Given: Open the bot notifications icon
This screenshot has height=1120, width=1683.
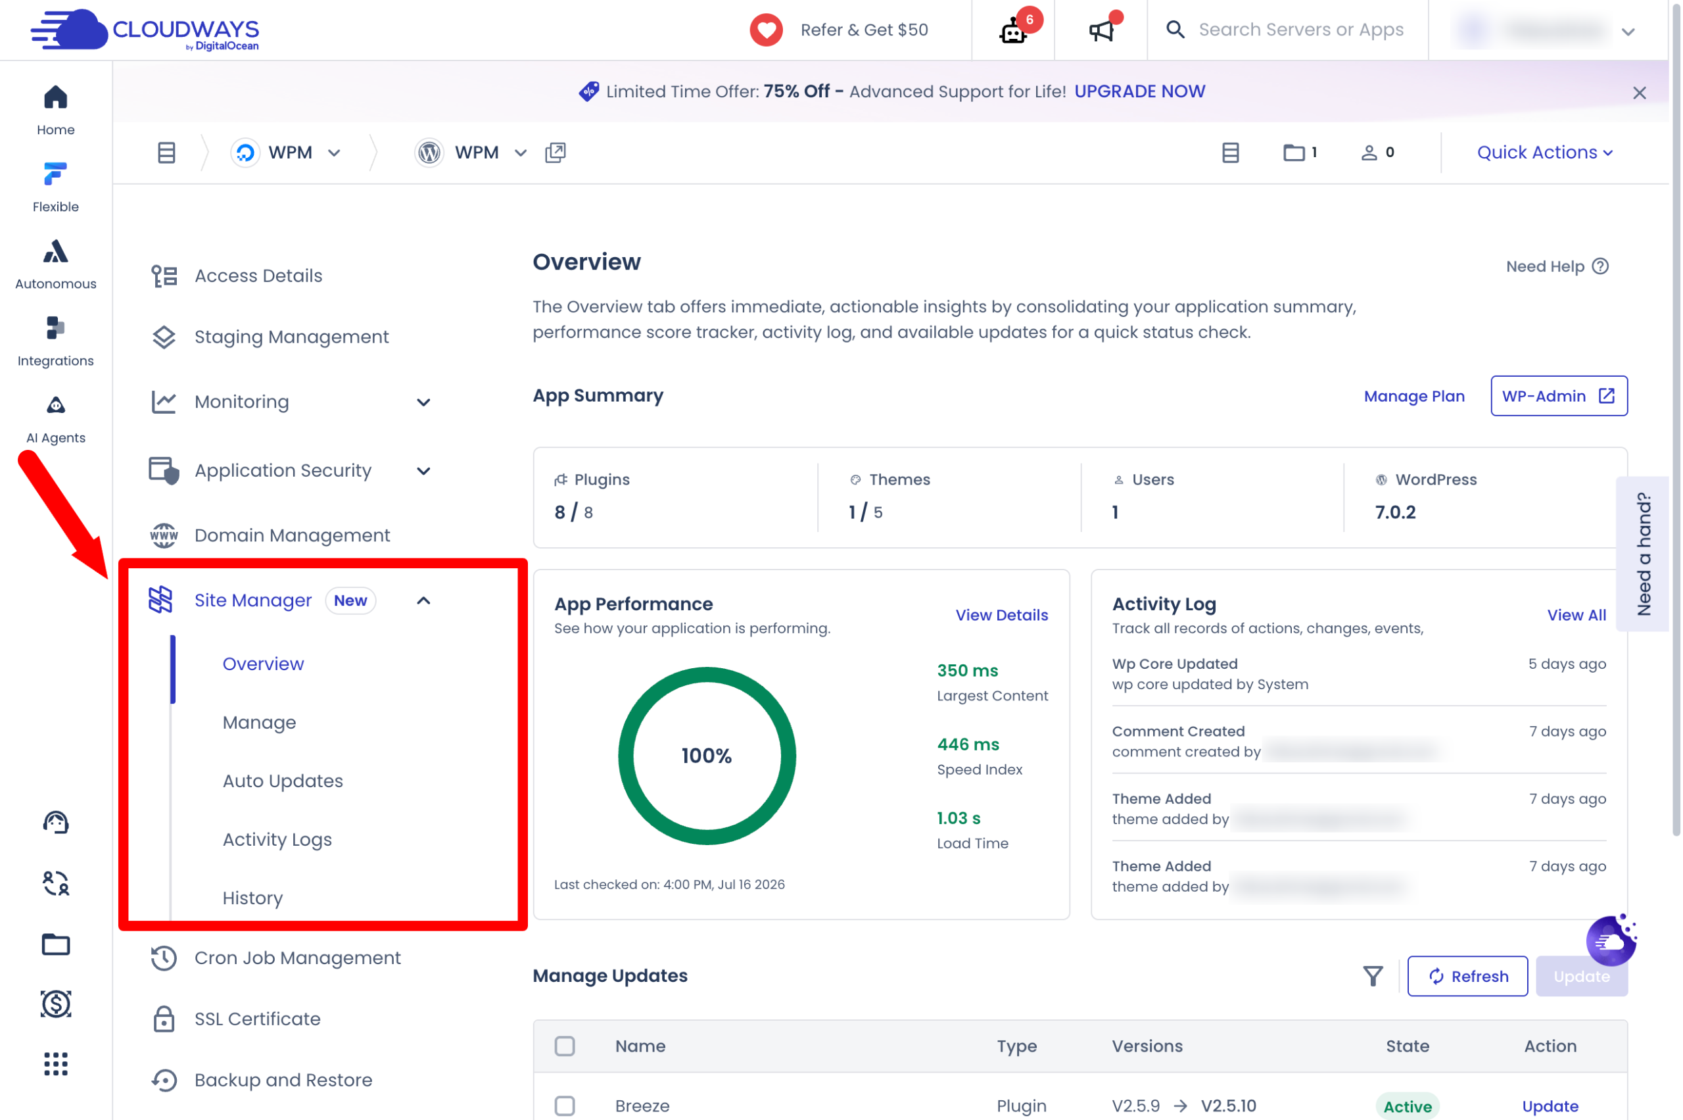Looking at the screenshot, I should [1013, 31].
